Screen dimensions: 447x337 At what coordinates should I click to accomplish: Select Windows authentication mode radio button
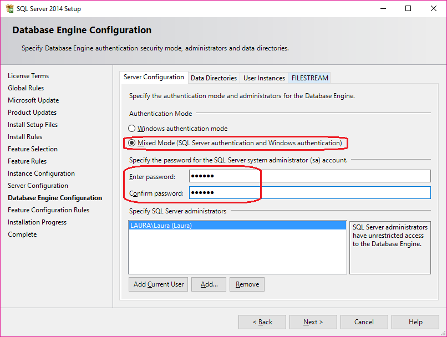coord(131,129)
